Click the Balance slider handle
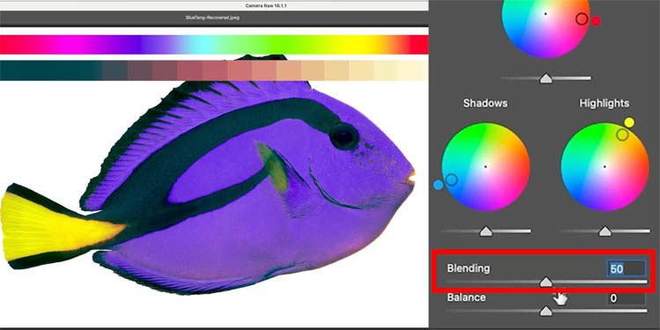The height and width of the screenshot is (330, 660). (546, 311)
